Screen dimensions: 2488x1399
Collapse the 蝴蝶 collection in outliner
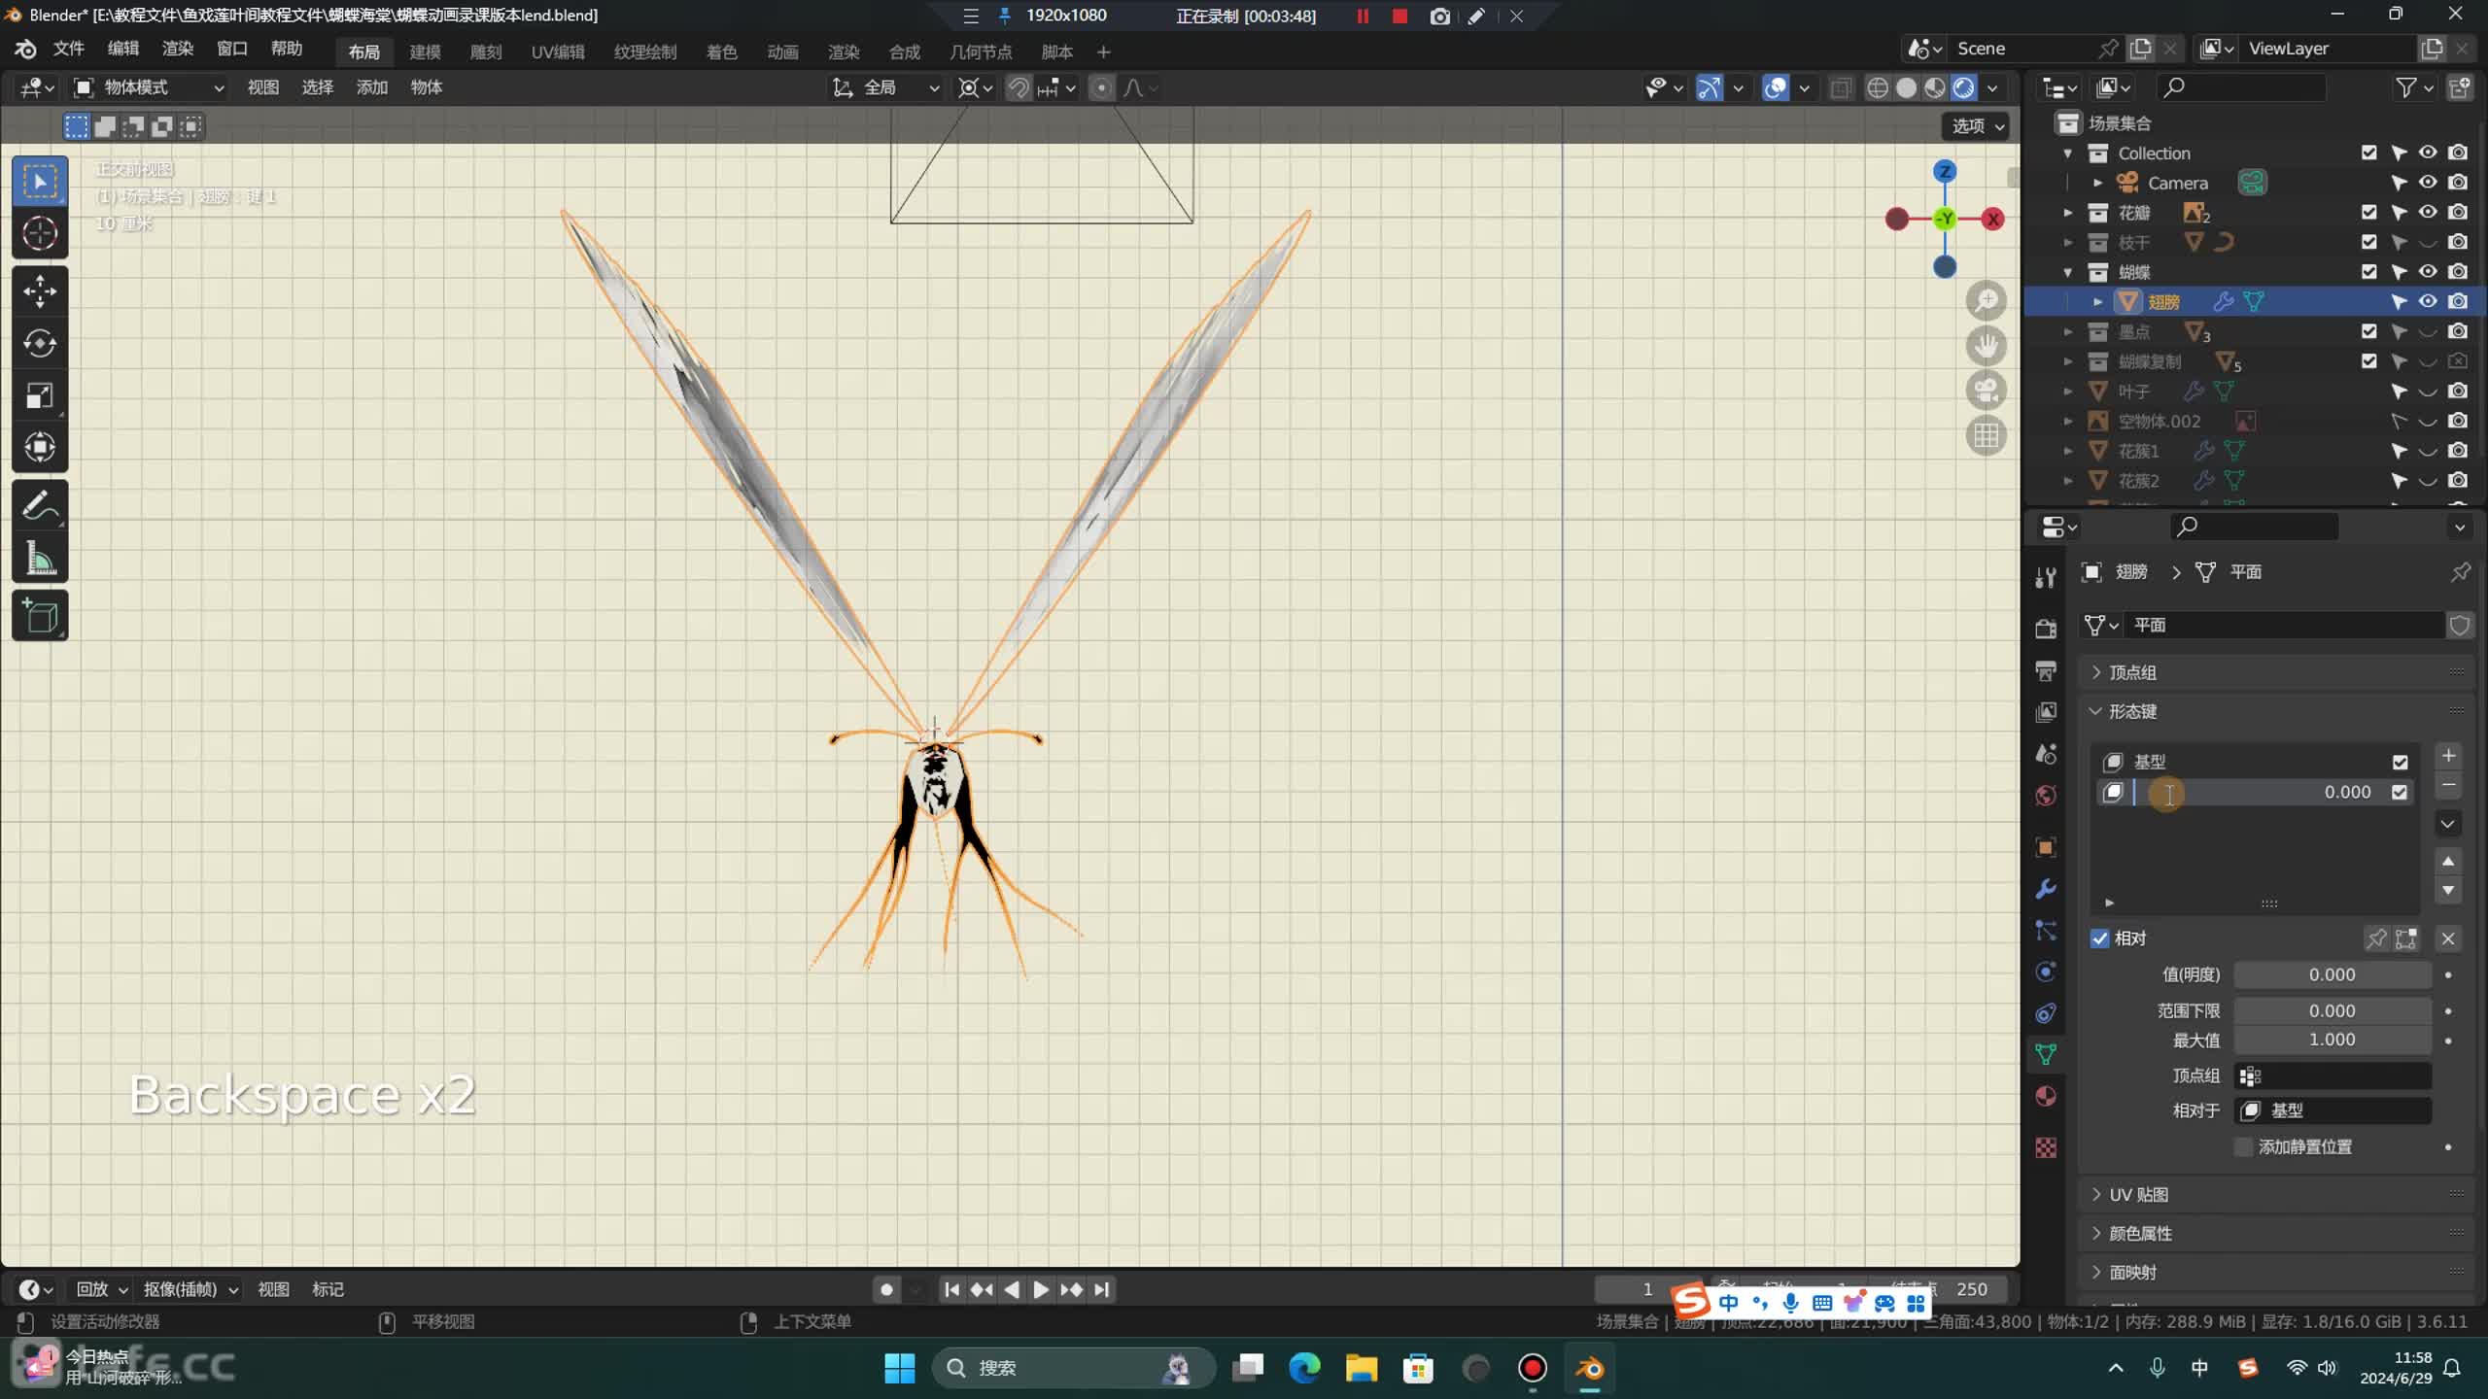click(2068, 272)
